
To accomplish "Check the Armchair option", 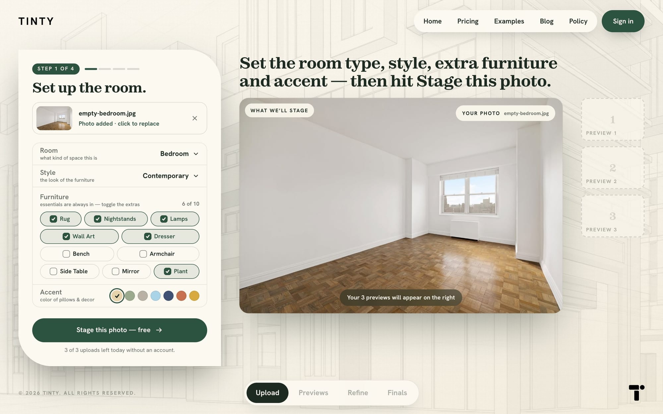I will [x=158, y=254].
